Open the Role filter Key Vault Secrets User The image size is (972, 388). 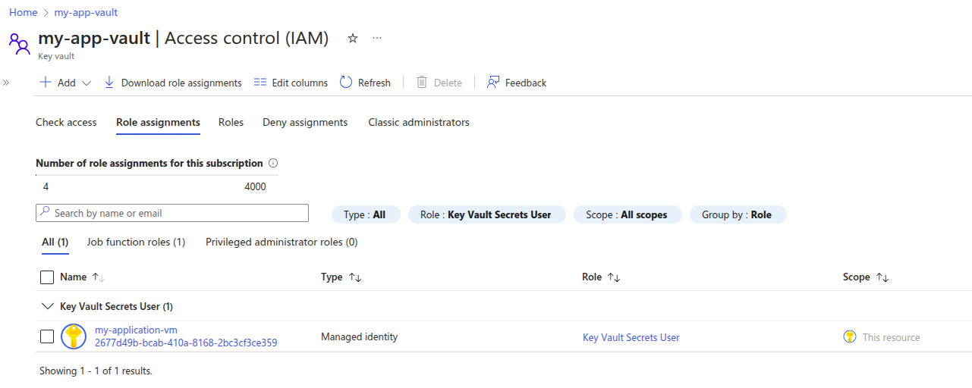[x=486, y=214]
